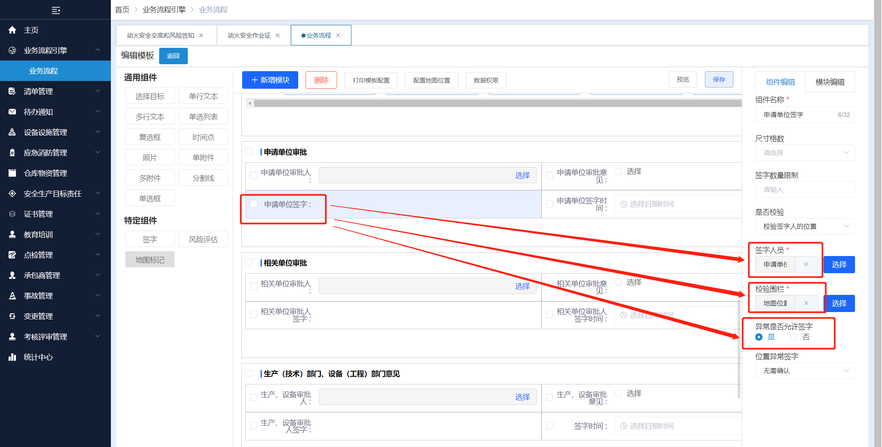The width and height of the screenshot is (882, 447).
Task: Close the 动火安全作业证 tab
Action: tap(277, 36)
